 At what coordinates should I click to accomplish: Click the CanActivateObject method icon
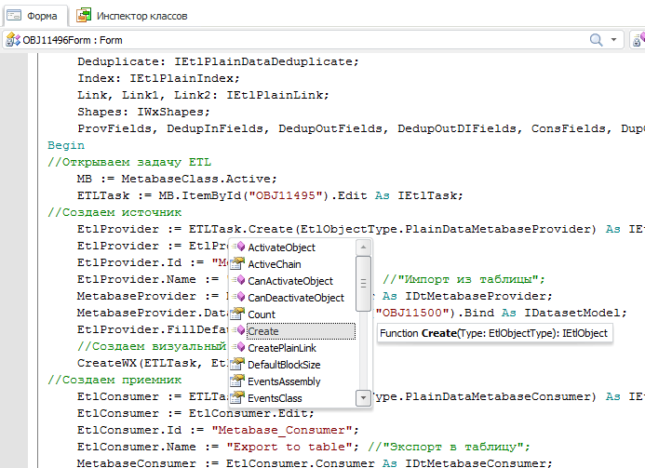(237, 281)
